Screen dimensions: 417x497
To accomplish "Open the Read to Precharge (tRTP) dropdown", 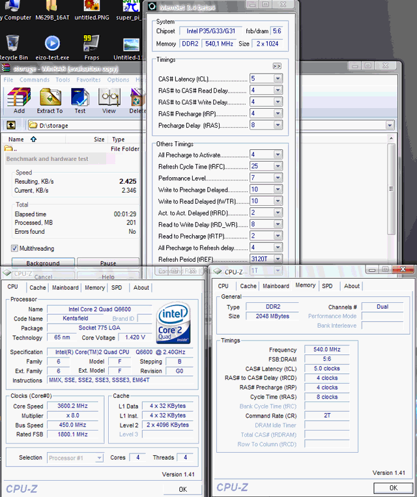I will tap(278, 236).
